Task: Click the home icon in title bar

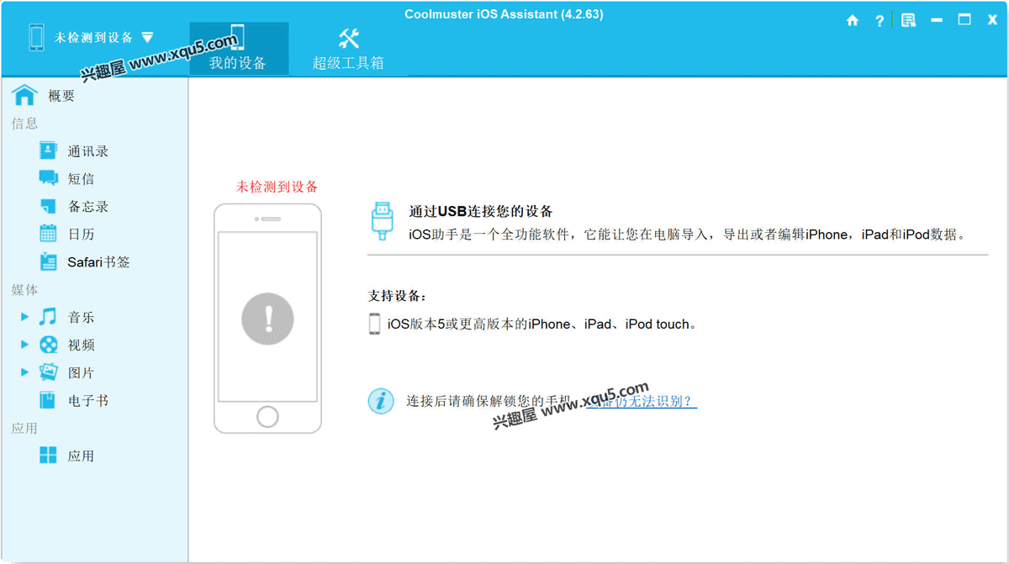Action: coord(853,21)
